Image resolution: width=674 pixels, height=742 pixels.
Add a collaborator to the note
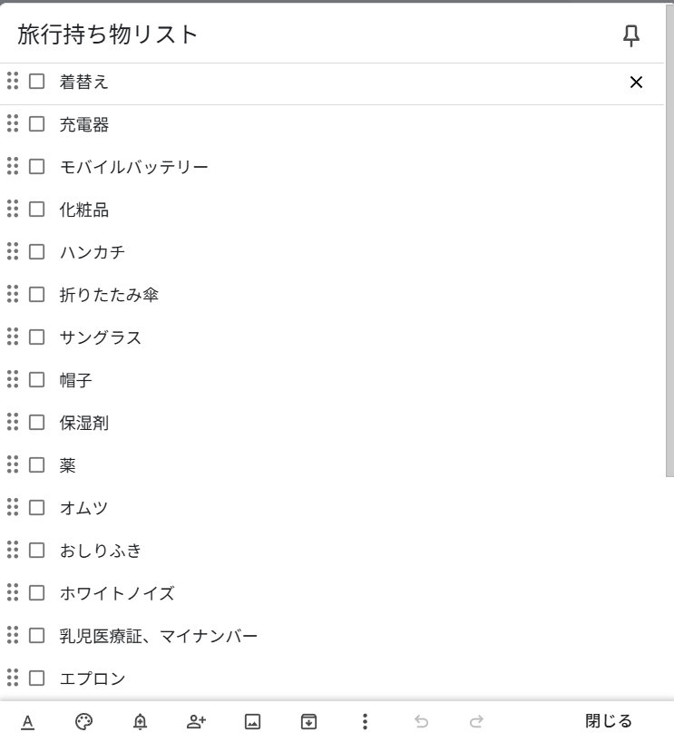197,722
